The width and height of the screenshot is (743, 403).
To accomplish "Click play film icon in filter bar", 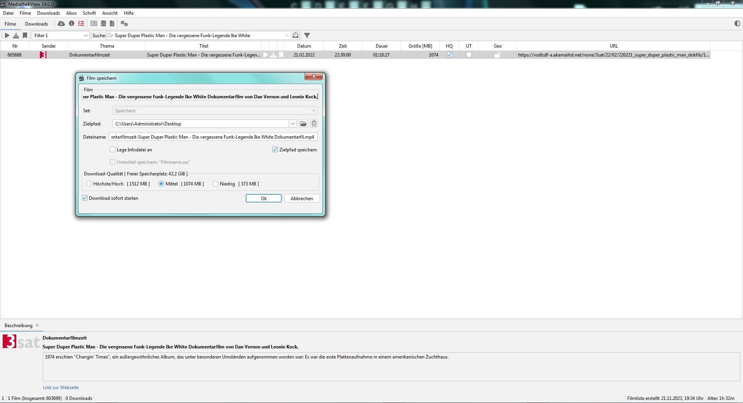I will [x=7, y=35].
